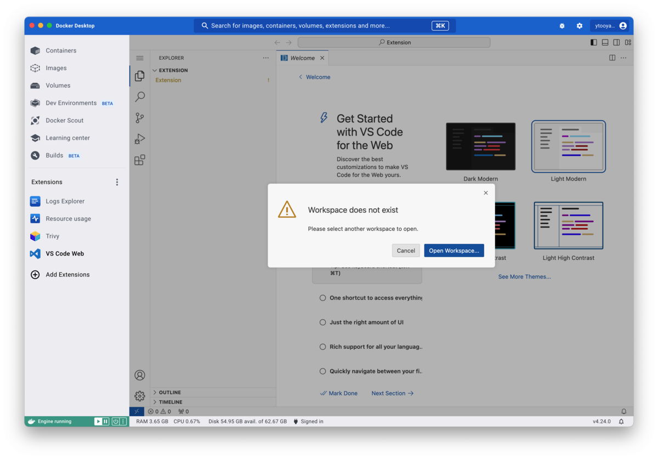Open Explorer views and more actions menu
Image resolution: width=658 pixels, height=459 pixels.
tap(266, 58)
